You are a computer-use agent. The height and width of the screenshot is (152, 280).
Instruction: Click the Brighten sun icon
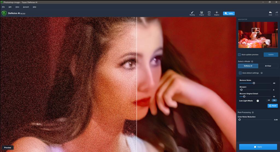click(217, 13)
